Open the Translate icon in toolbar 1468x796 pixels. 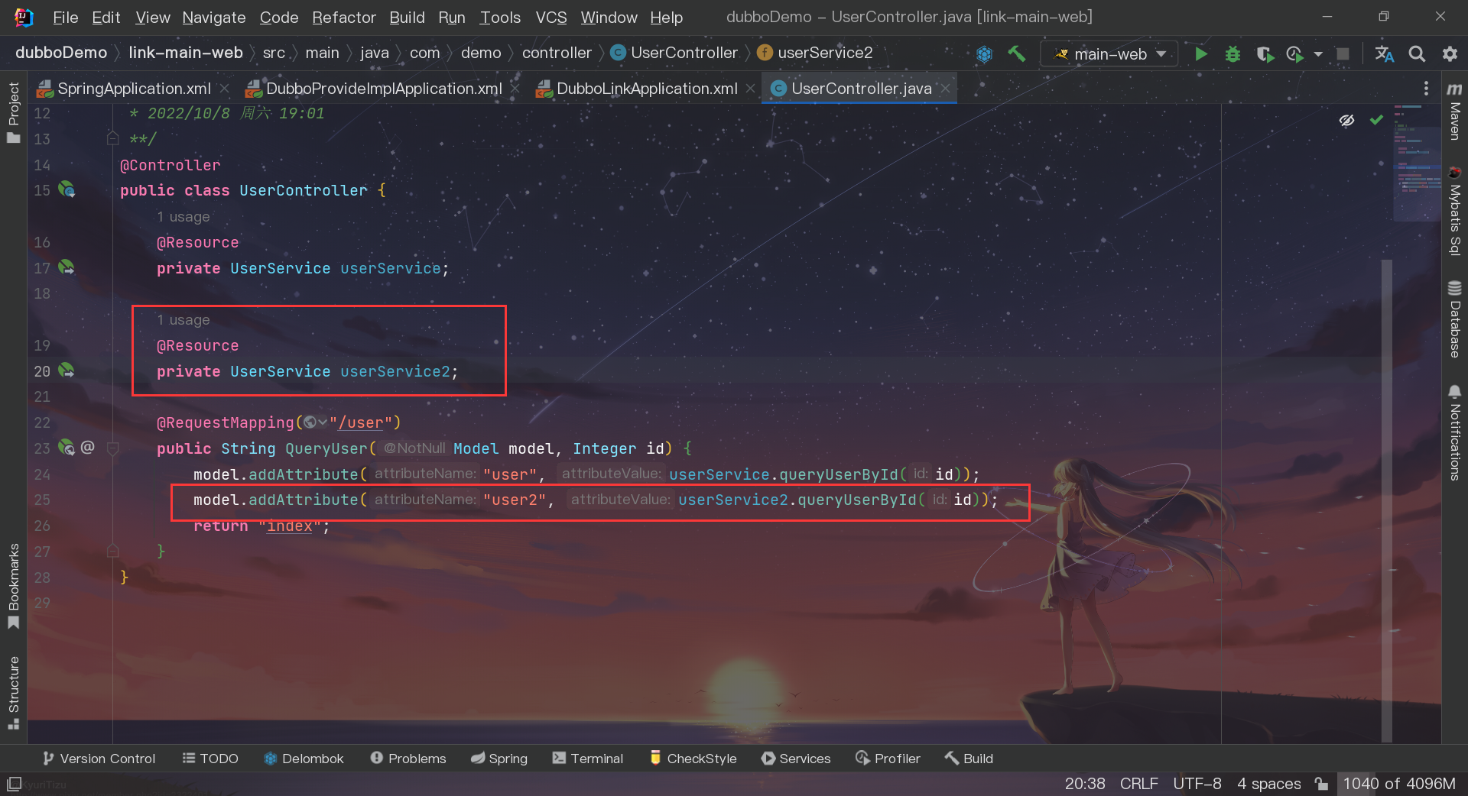(1384, 53)
